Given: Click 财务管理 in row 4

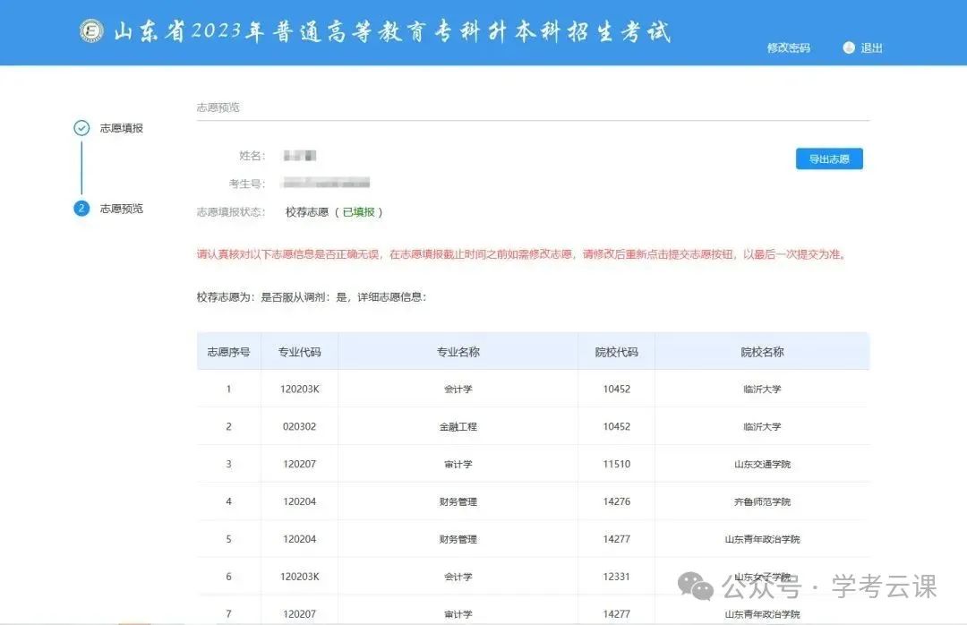Looking at the screenshot, I should (458, 501).
